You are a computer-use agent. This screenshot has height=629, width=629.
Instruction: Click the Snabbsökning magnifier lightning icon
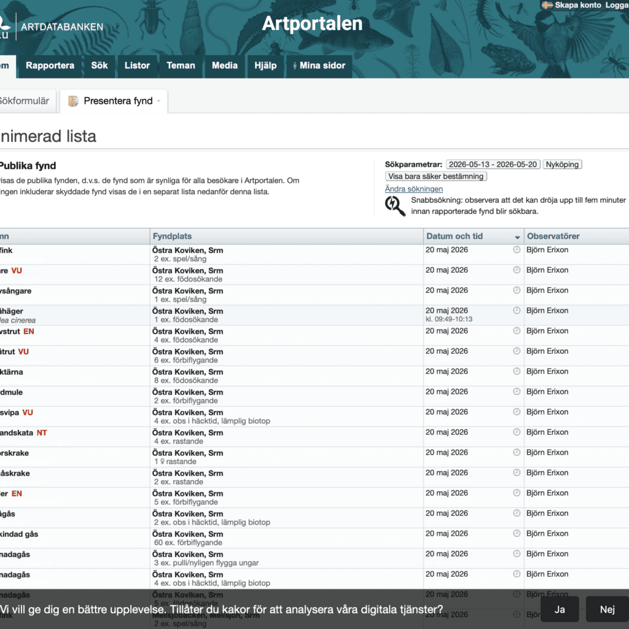pos(395,206)
